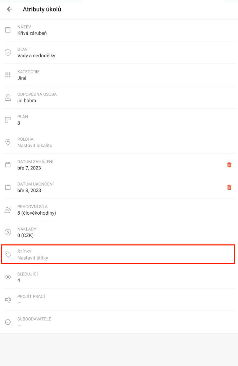Edit the Název field Křivá zárubeň
The width and height of the screenshot is (238, 366).
(x=120, y=30)
